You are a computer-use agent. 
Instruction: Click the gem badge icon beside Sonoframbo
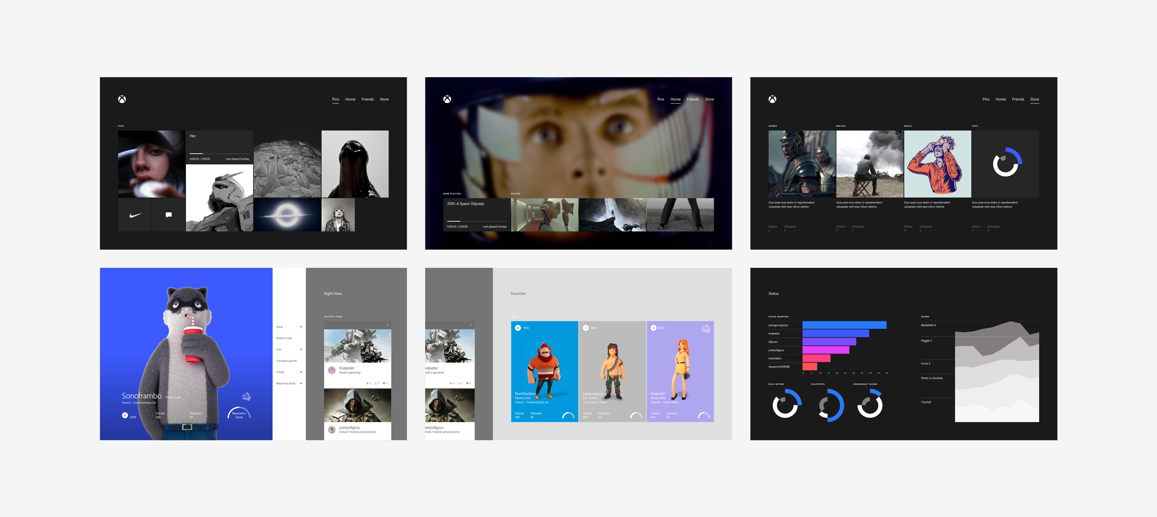(247, 396)
